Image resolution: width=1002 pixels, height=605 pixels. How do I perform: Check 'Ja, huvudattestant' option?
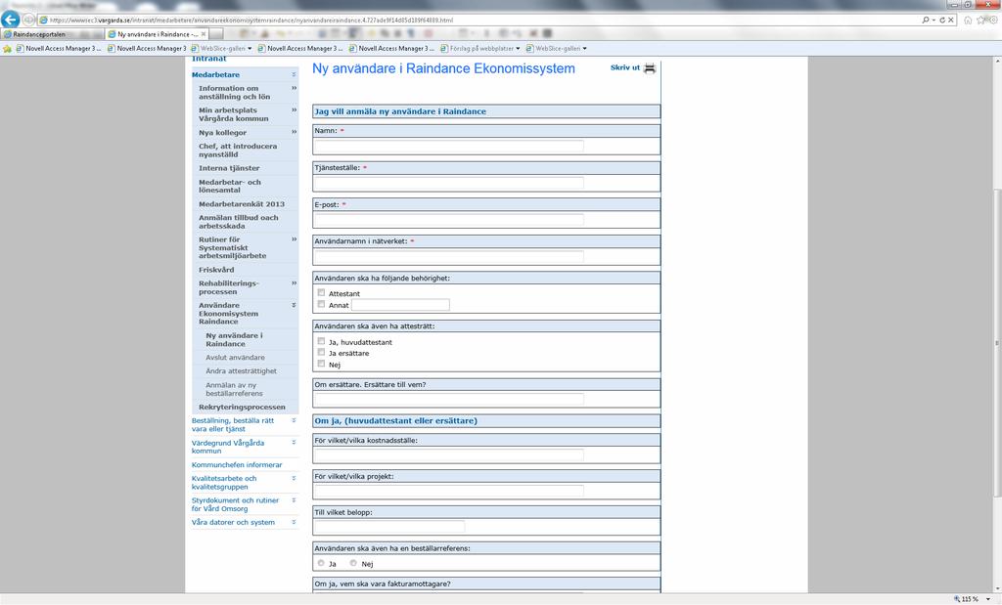(321, 341)
